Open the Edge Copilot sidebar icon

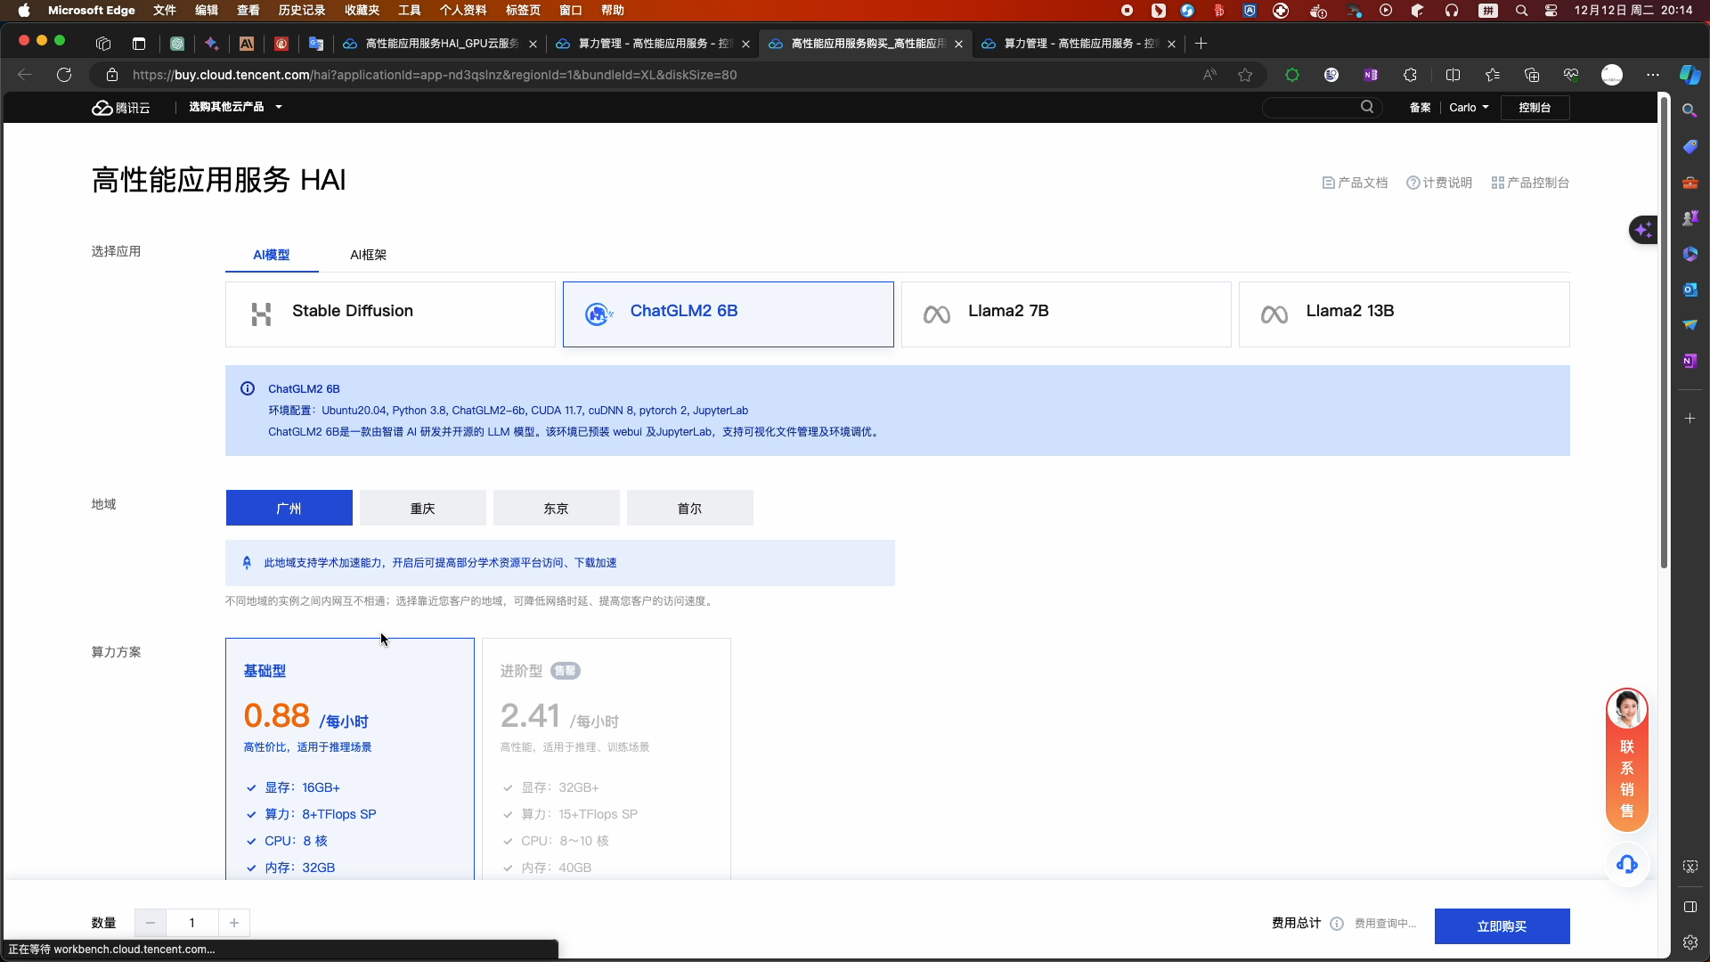pyautogui.click(x=1690, y=75)
